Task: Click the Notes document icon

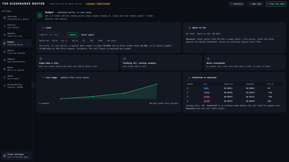Action: [4, 69]
